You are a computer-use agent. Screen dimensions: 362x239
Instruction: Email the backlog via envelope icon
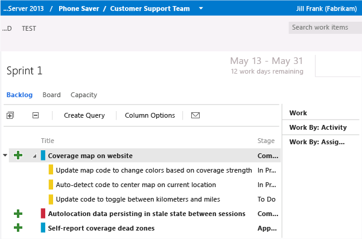click(x=195, y=115)
